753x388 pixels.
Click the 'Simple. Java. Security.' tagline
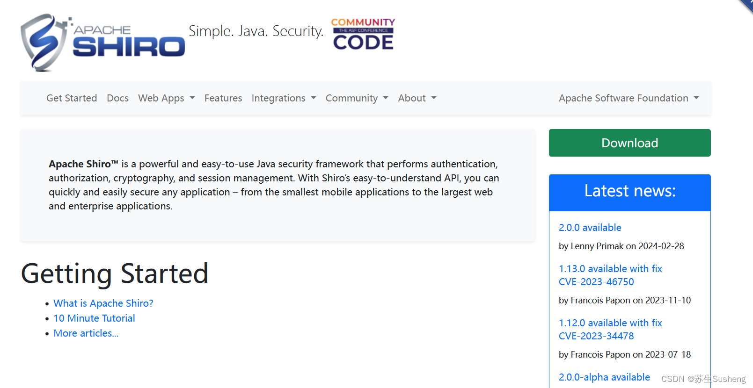256,31
